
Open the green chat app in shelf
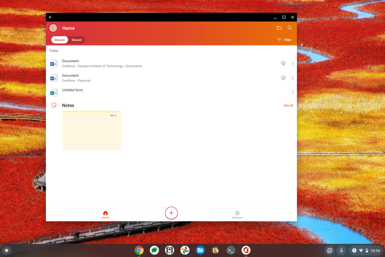click(x=155, y=250)
